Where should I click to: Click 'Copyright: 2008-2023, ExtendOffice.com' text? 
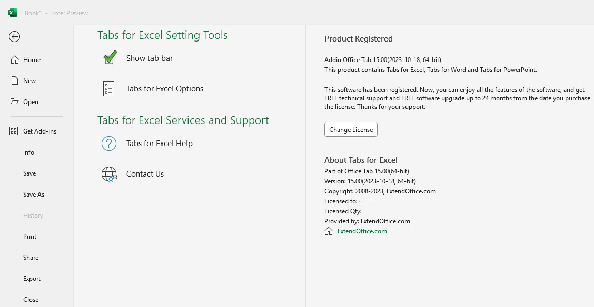click(x=380, y=191)
